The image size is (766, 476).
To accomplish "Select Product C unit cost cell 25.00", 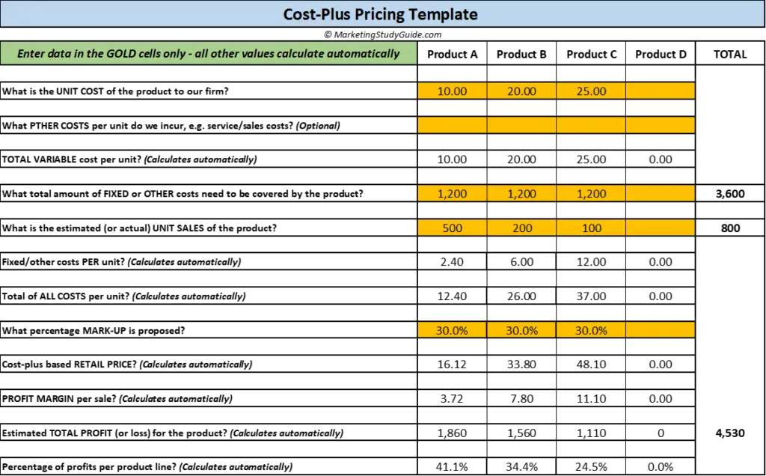I will [x=591, y=91].
